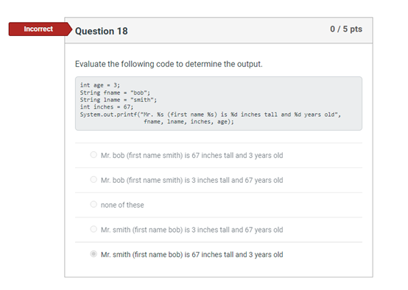The image size is (408, 290).
Task: Click selected radio for smith 67 inches answer
Action: (x=94, y=254)
